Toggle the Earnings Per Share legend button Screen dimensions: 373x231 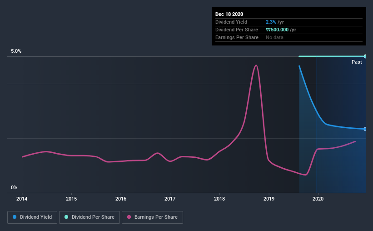[152, 217]
